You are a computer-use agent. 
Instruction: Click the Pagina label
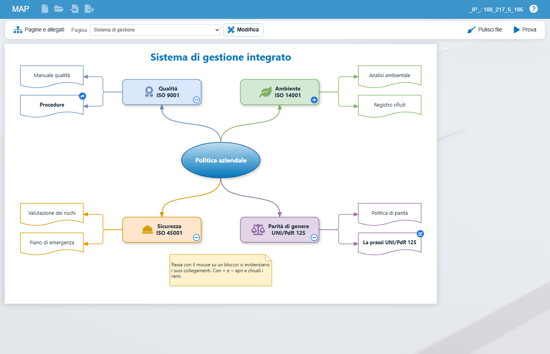[79, 30]
